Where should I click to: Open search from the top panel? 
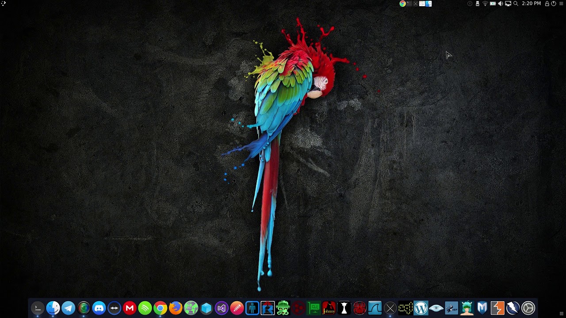point(516,4)
